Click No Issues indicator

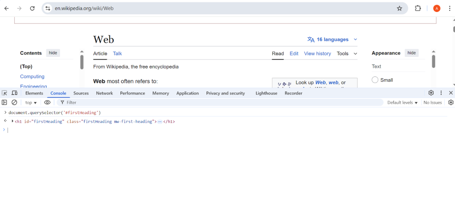pos(433,103)
